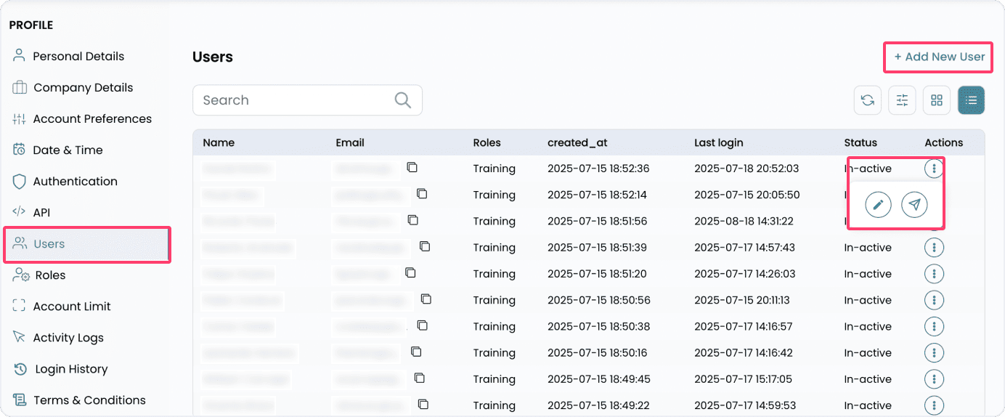
Task: Open actions menu for the 18:50:16 row
Action: click(x=934, y=353)
